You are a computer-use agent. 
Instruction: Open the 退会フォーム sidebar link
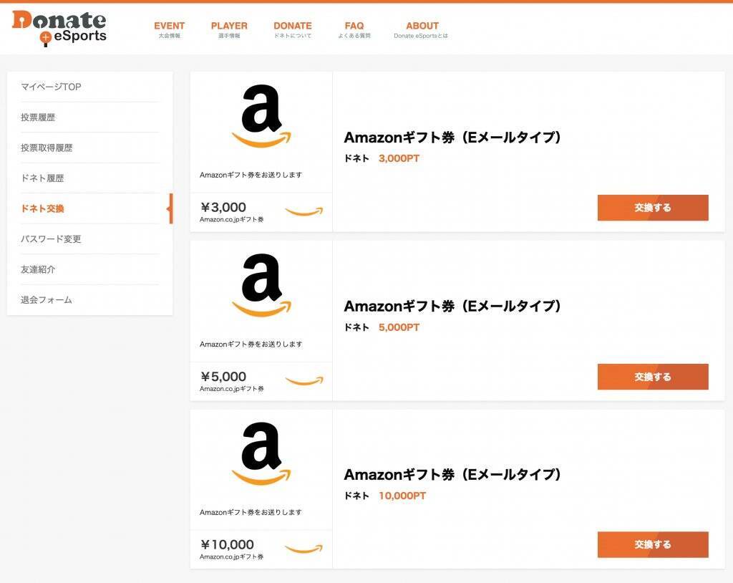[47, 300]
